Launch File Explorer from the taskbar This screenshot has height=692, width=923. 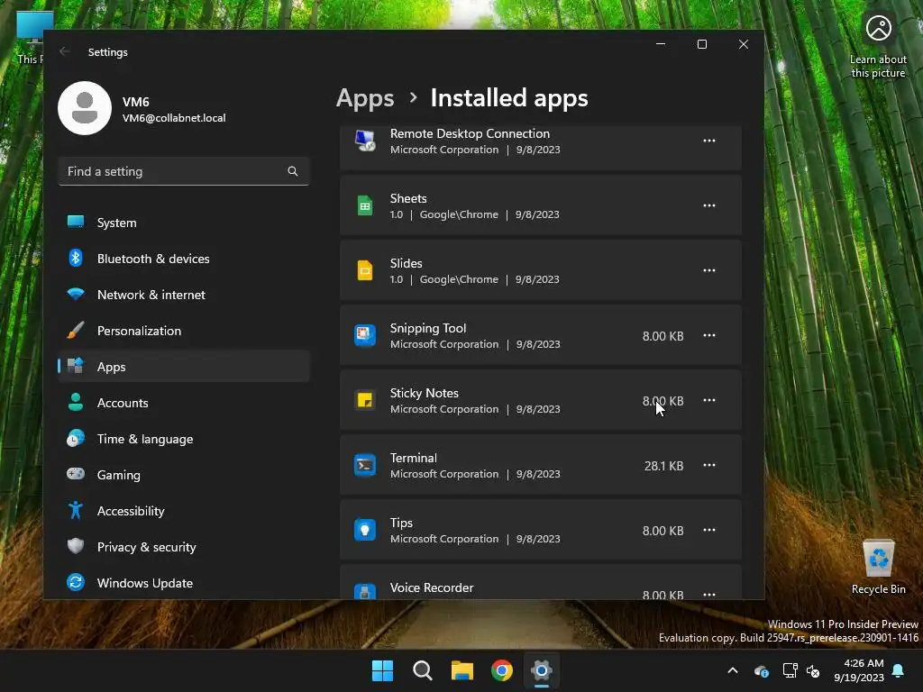tap(462, 670)
